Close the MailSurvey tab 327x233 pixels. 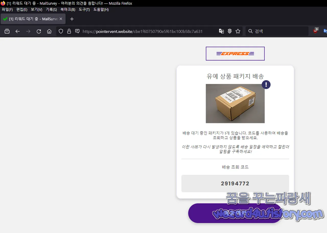pyautogui.click(x=61, y=19)
